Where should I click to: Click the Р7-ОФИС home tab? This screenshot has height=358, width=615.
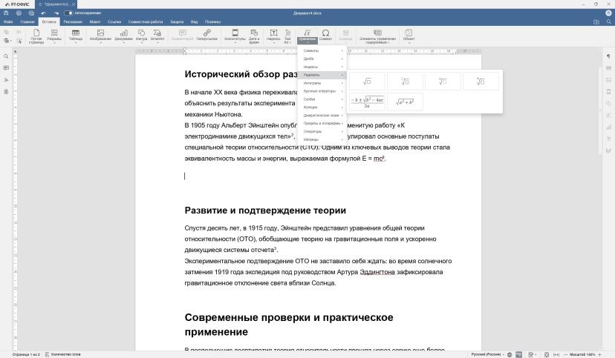17,4
